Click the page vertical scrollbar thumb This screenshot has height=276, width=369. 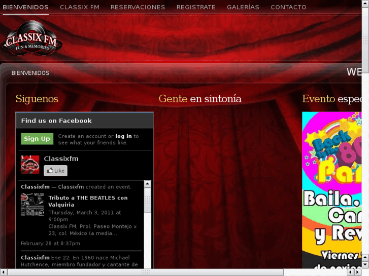coord(365,40)
